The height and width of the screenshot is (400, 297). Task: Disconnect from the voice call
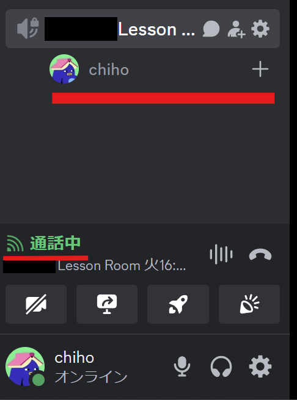(x=260, y=254)
